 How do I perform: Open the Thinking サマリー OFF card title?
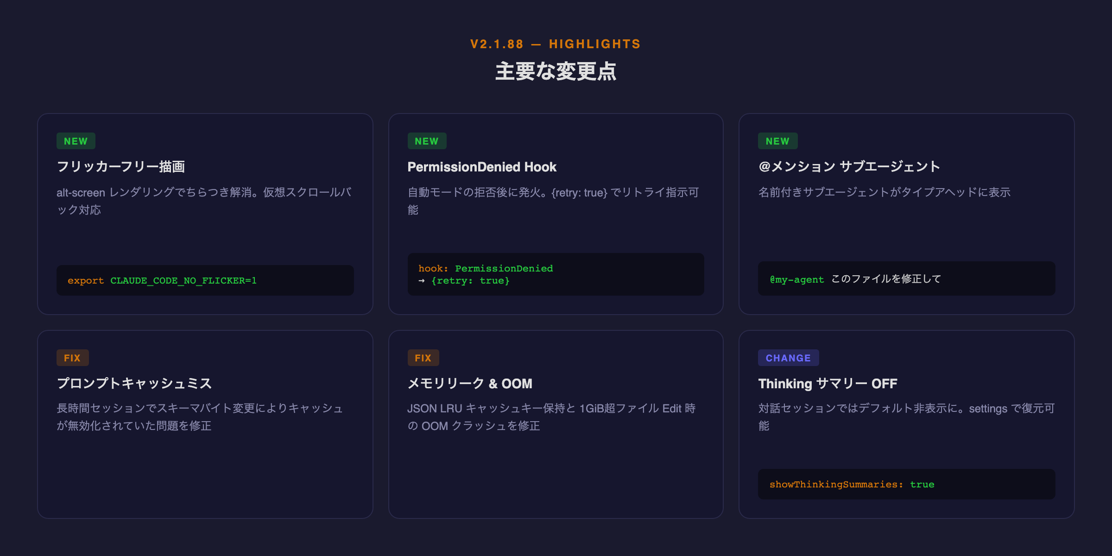pyautogui.click(x=828, y=384)
